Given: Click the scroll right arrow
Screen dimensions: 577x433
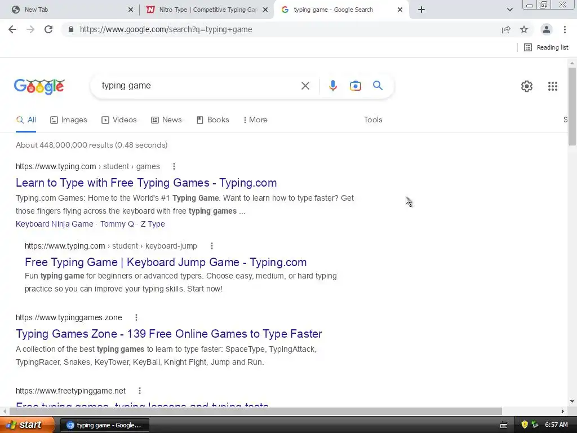Looking at the screenshot, I should (562, 411).
